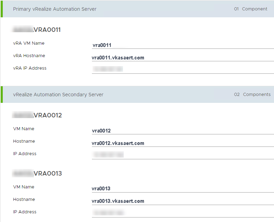
Task: Collapse the Primary vRealize Automation Server section
Action: click(55, 9)
